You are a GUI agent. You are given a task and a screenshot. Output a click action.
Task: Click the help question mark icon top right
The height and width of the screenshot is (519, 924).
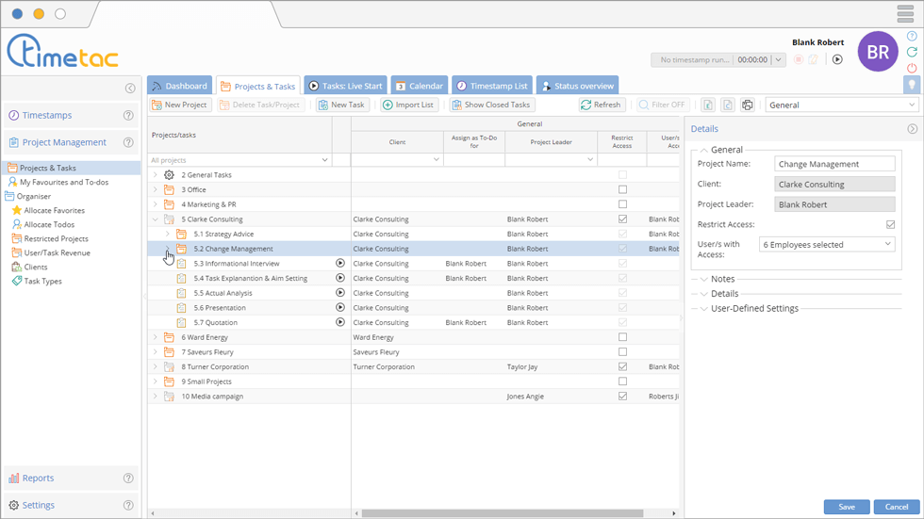pos(912,36)
